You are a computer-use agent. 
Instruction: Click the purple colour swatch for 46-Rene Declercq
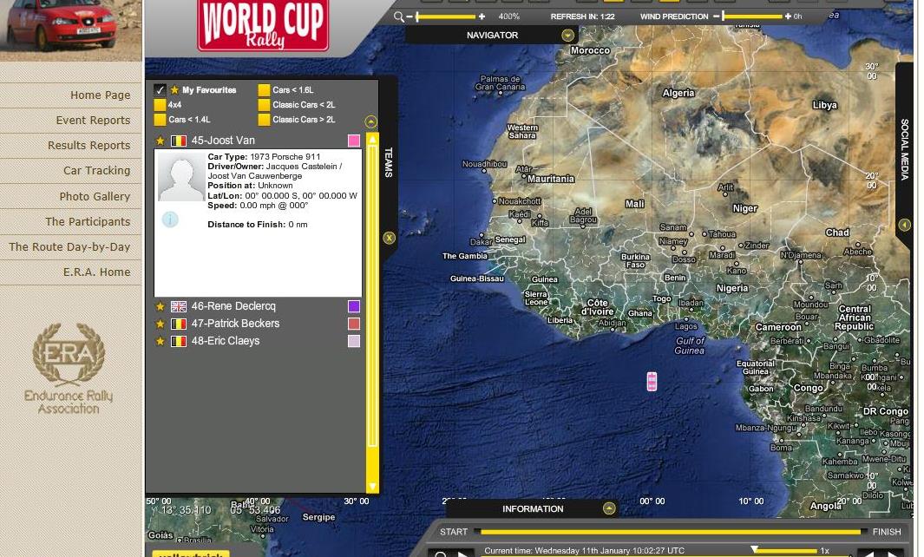coord(354,306)
